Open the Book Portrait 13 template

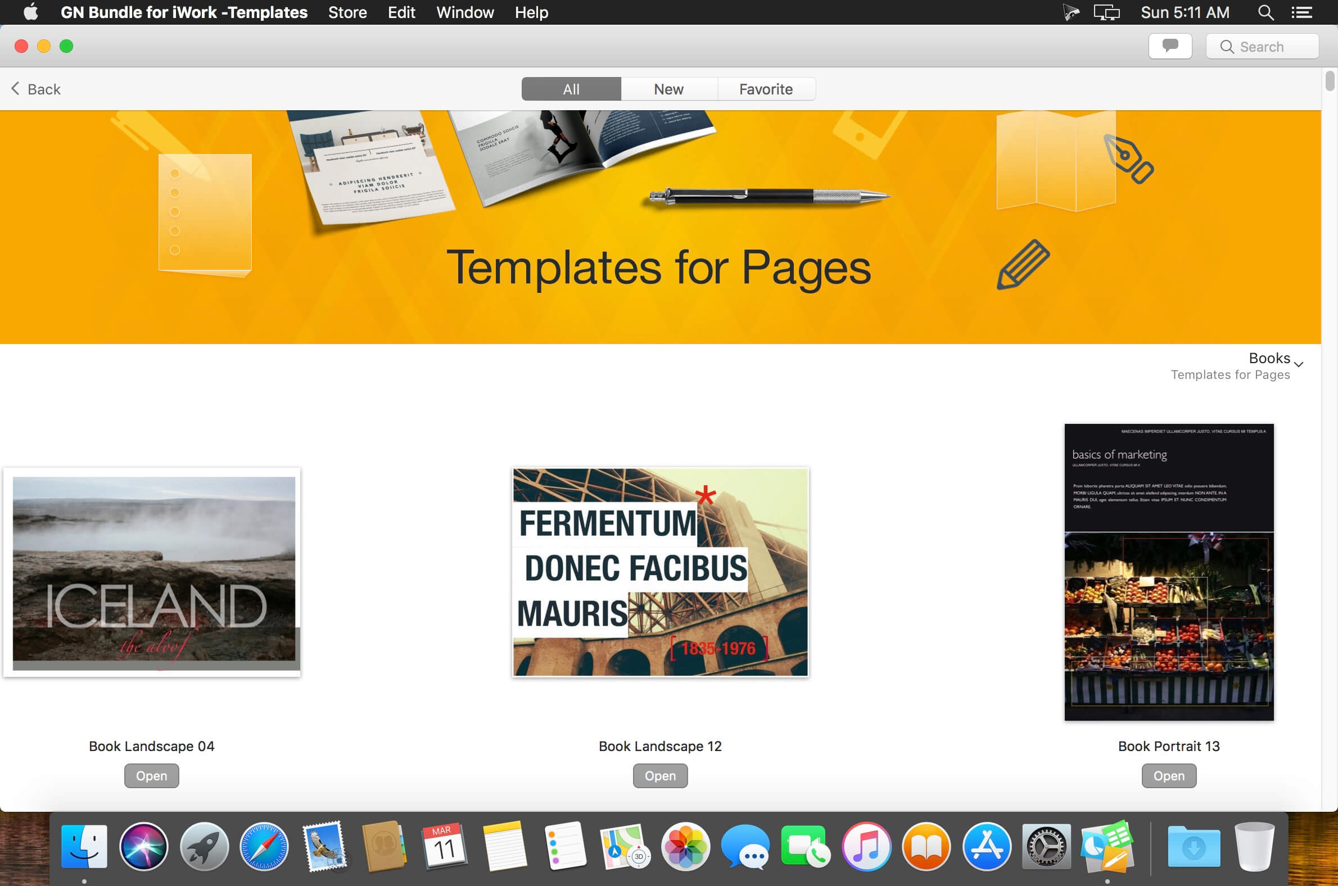(1168, 775)
